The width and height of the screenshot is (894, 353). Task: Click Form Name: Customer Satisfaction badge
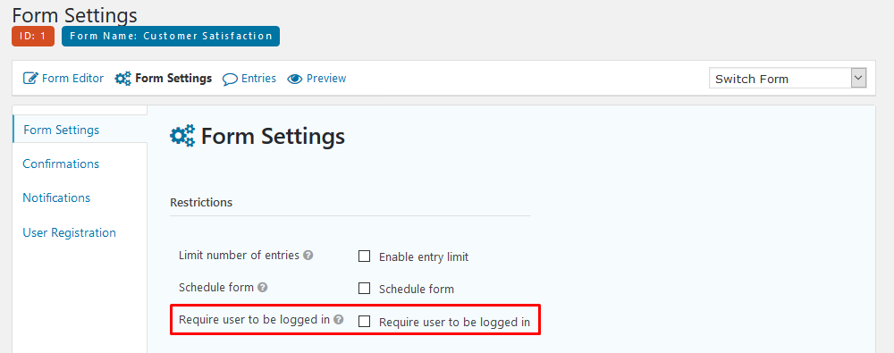tap(171, 36)
